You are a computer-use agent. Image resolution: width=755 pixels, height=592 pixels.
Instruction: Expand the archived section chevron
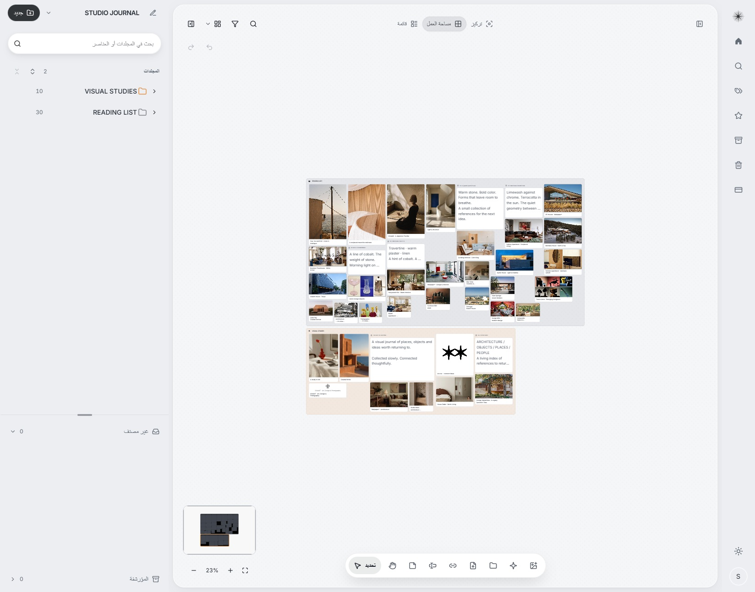[13, 579]
